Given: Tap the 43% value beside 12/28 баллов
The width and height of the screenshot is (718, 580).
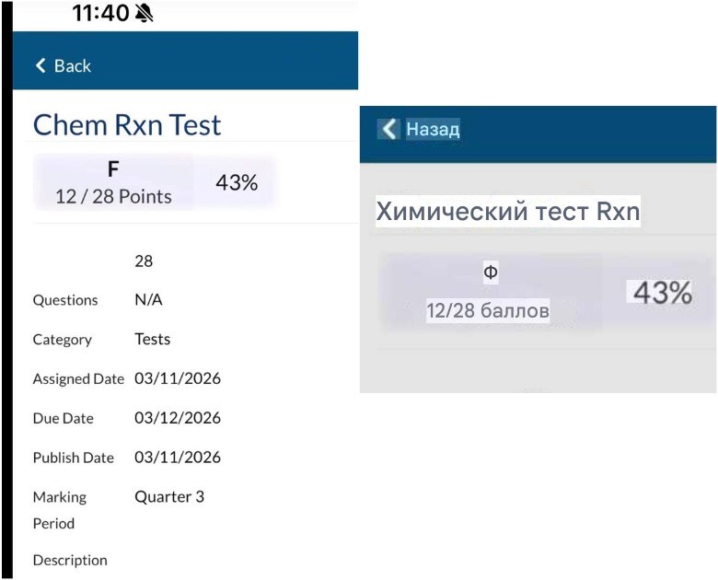Looking at the screenshot, I should point(663,293).
